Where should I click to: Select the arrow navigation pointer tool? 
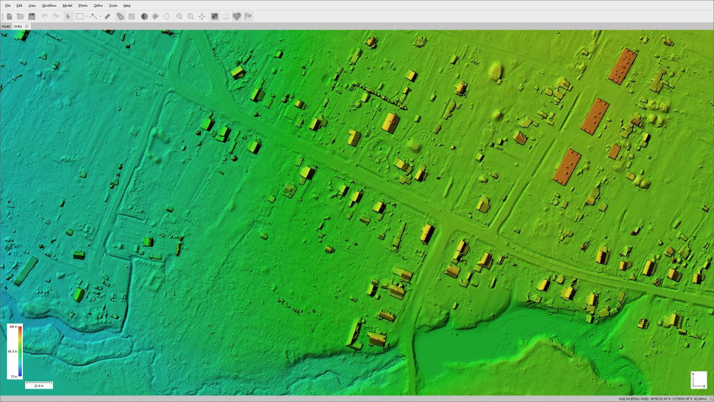pyautogui.click(x=68, y=17)
